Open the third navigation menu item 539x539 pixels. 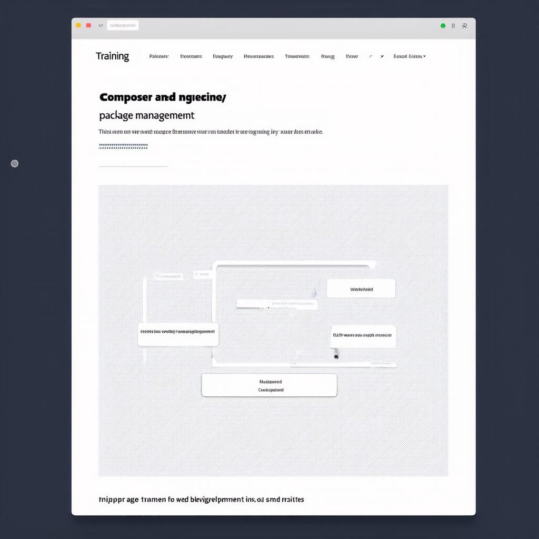tap(223, 56)
